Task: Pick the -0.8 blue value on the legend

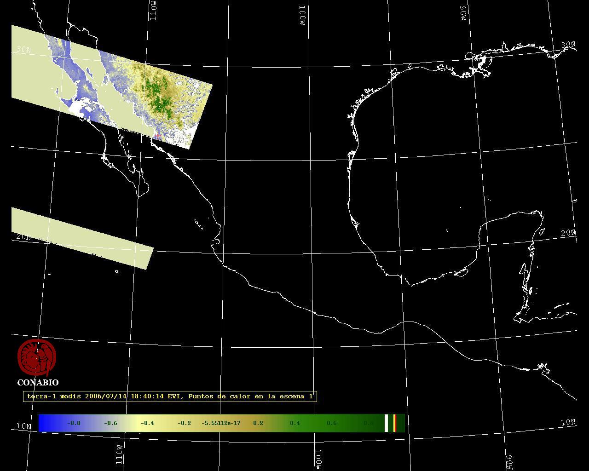Action: pyautogui.click(x=74, y=423)
